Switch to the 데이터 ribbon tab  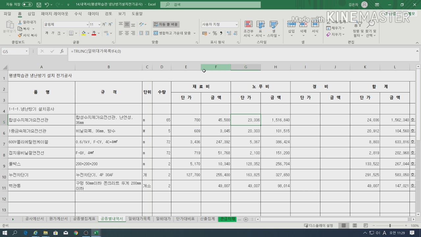pyautogui.click(x=93, y=14)
